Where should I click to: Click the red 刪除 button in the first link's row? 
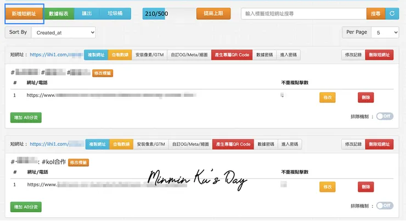[x=365, y=97]
